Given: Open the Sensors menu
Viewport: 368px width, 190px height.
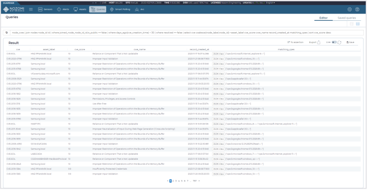Looking at the screenshot, I should pyautogui.click(x=45, y=9).
